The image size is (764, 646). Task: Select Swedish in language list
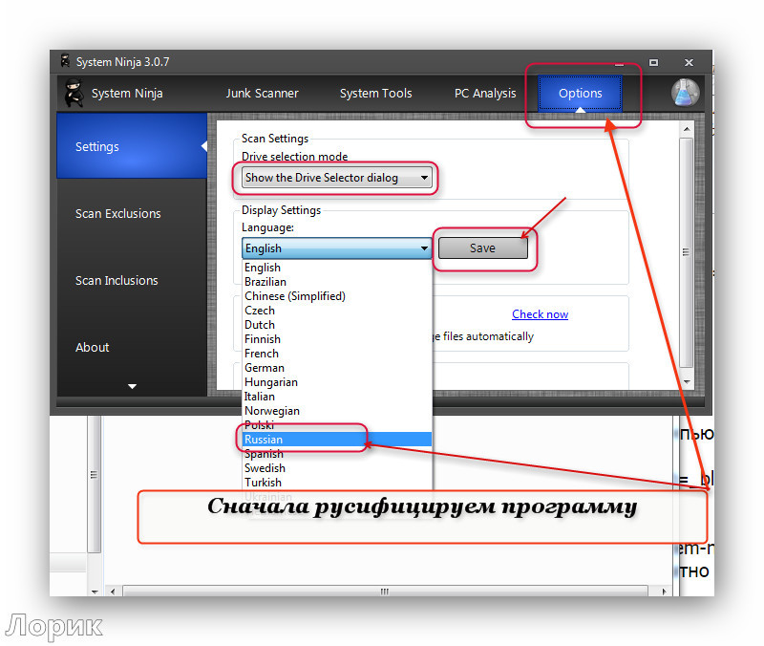point(337,468)
